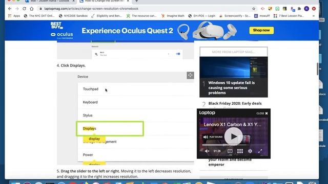Open the mswulff bookmark

point(262,16)
